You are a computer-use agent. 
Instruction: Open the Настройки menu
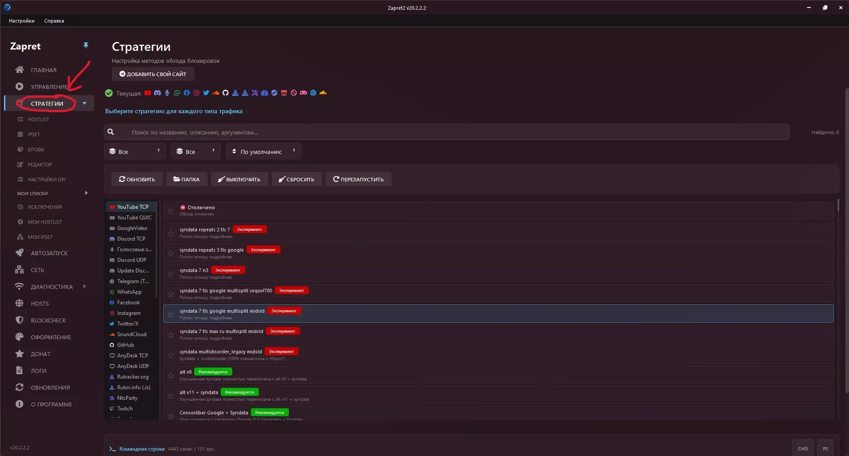click(x=22, y=21)
